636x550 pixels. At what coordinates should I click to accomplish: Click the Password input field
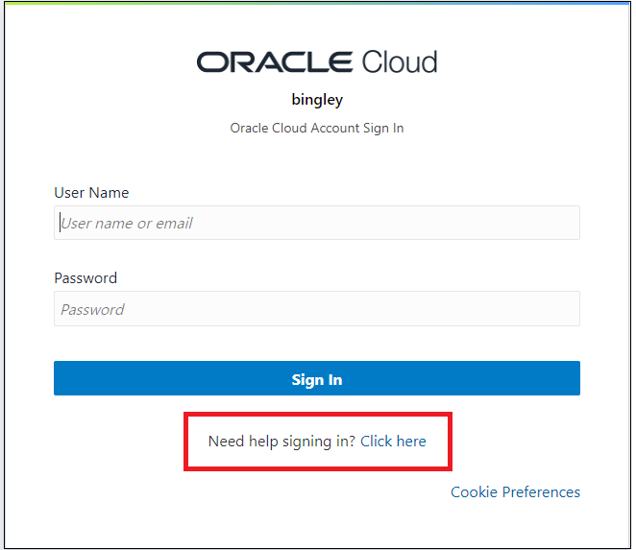click(x=317, y=309)
